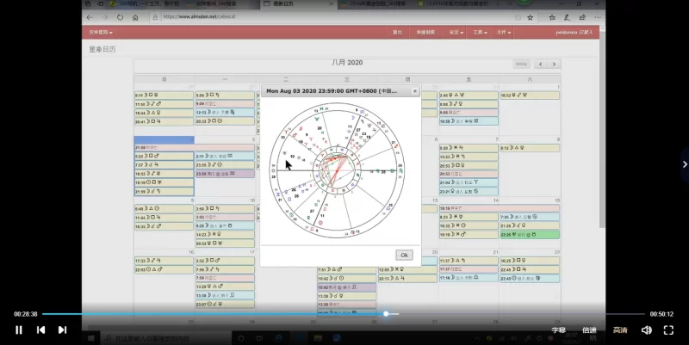Skip to the next video
The image size is (689, 345).
click(x=62, y=330)
